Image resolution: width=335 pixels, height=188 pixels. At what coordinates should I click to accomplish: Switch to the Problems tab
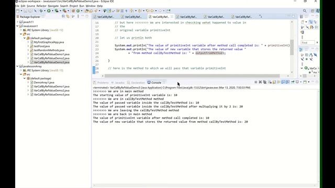(x=101, y=83)
